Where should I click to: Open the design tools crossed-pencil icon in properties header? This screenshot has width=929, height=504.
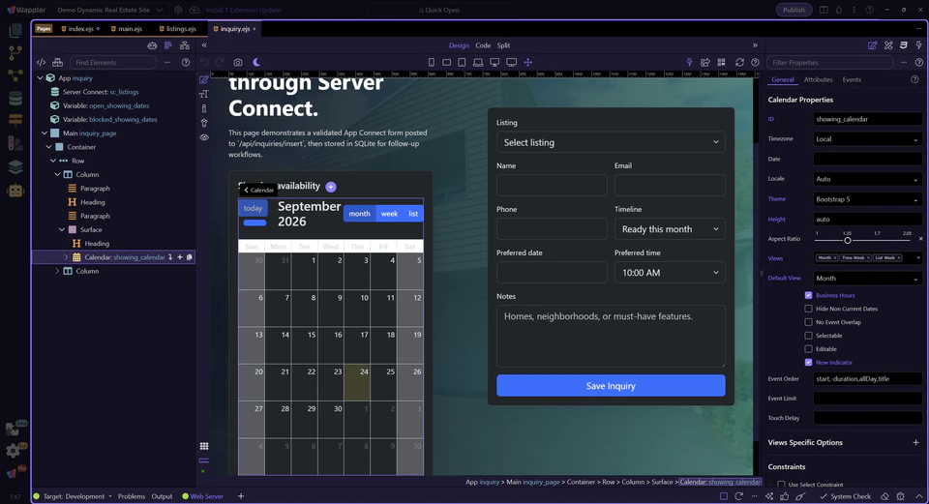click(888, 45)
